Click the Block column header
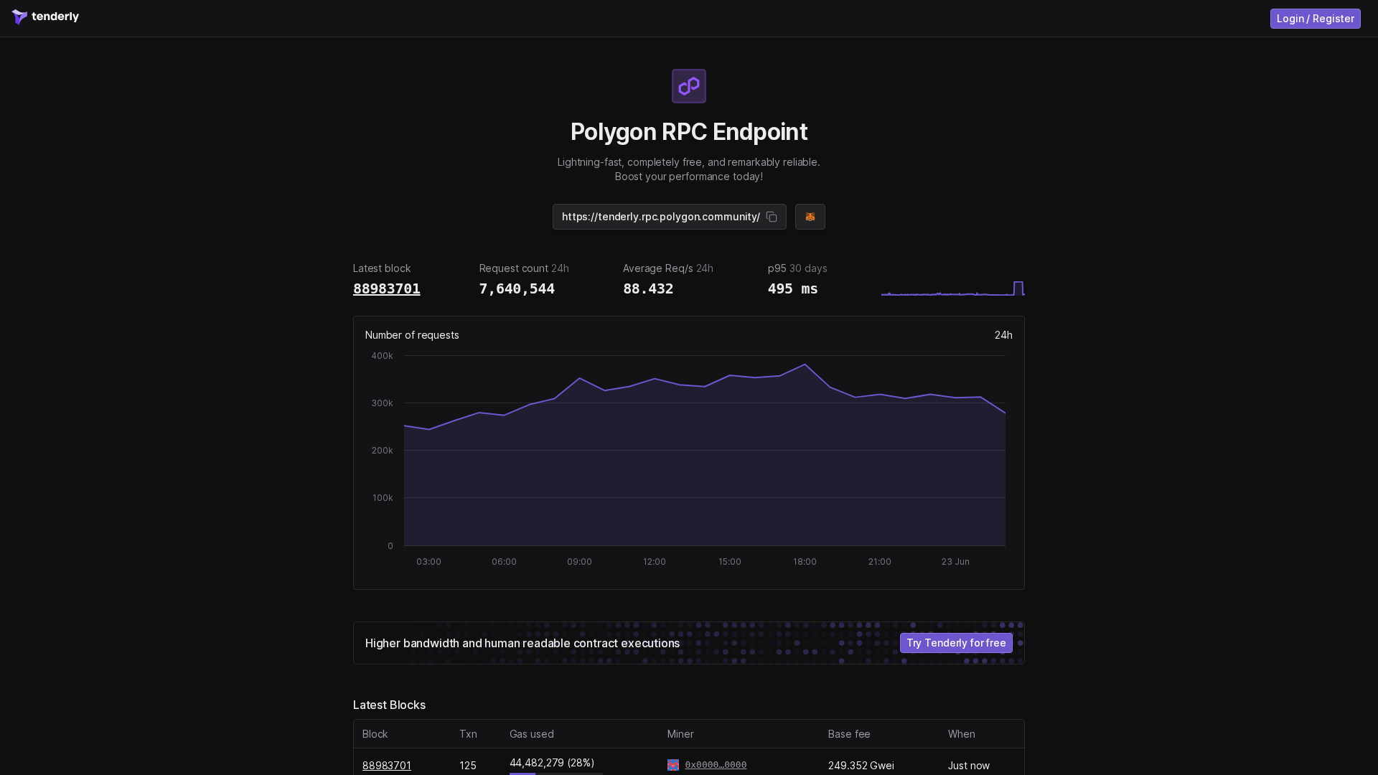This screenshot has width=1378, height=775. point(375,734)
